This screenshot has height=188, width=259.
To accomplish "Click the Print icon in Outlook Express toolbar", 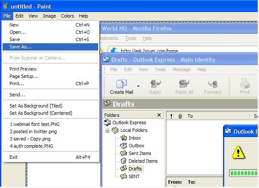I will tap(245, 84).
